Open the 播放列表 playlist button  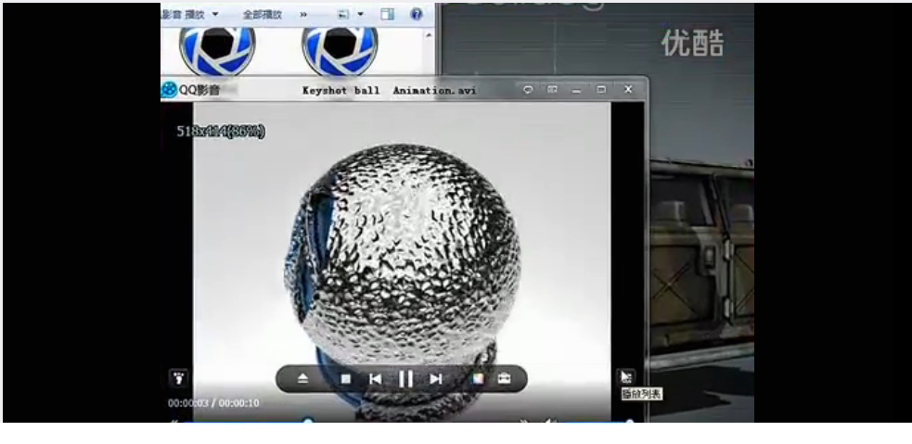(x=626, y=376)
